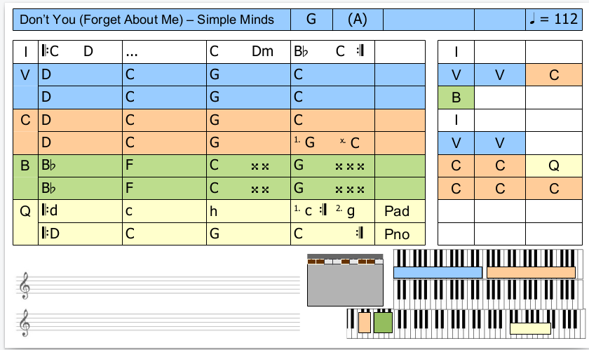The image size is (589, 350).
Task: Click the ellipsis cell in the intro row
Action: click(x=164, y=52)
